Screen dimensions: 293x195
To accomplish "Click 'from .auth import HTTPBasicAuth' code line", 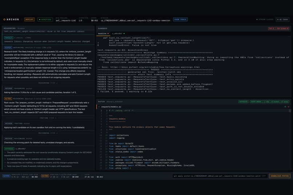I will click(x=126, y=157).
